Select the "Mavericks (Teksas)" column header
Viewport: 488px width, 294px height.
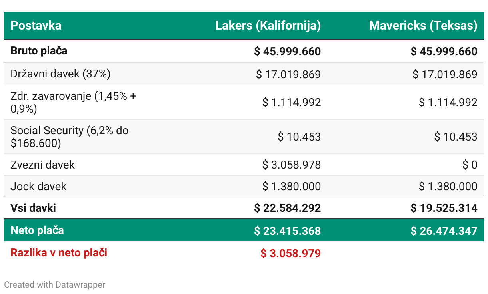423,26
